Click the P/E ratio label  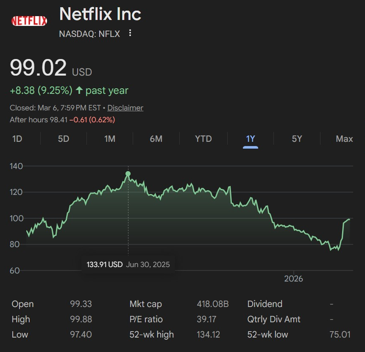(146, 319)
